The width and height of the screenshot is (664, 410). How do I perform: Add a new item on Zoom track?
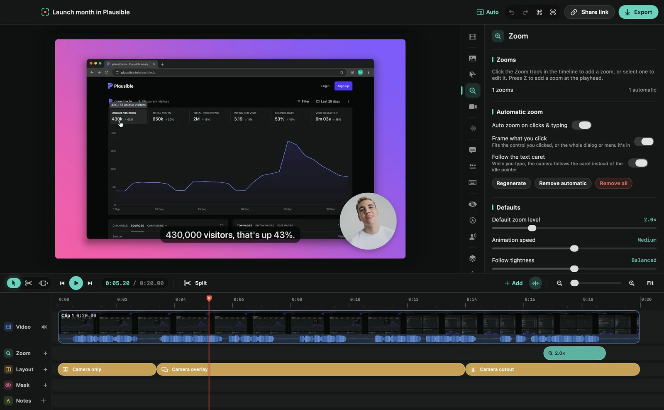click(x=45, y=353)
